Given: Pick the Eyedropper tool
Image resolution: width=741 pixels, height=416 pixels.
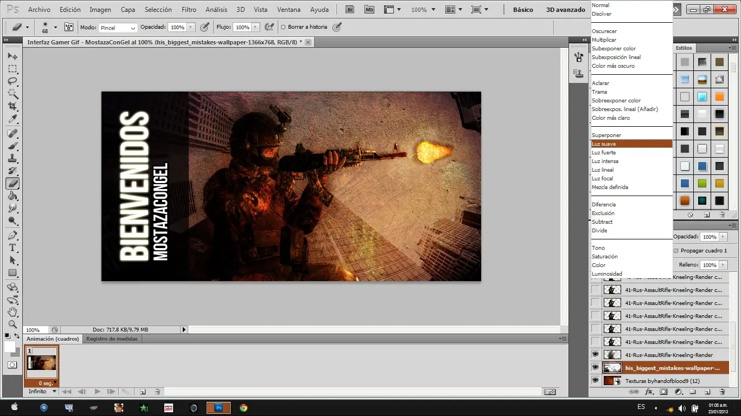Looking at the screenshot, I should (12, 119).
